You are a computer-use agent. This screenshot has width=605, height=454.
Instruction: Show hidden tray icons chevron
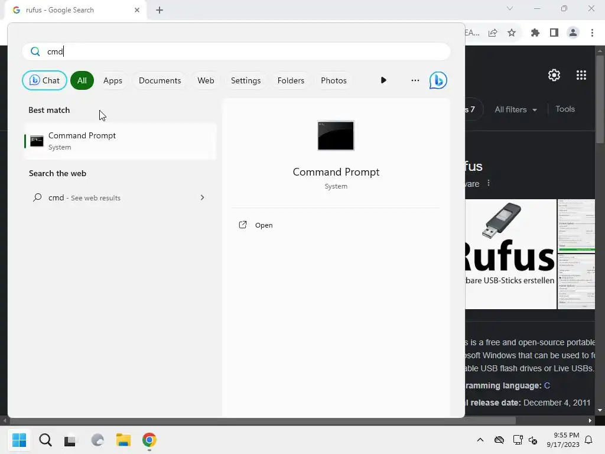pyautogui.click(x=480, y=440)
